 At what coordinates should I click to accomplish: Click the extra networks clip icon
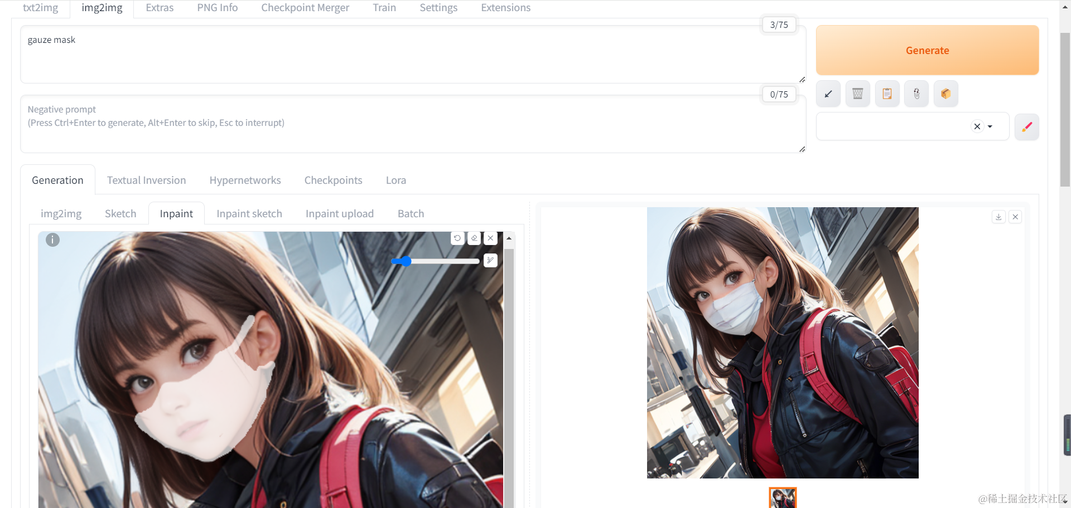(916, 94)
